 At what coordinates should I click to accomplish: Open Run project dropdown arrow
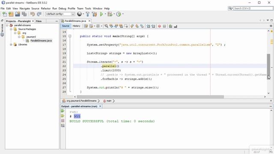pyautogui.click(x=105, y=14)
